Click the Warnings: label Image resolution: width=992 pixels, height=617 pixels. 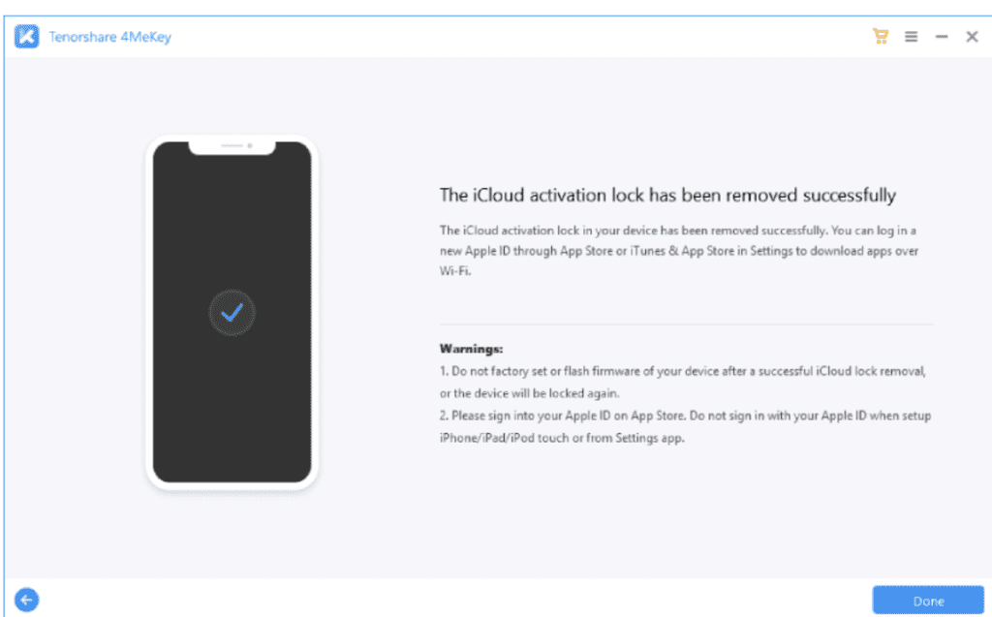(x=472, y=349)
